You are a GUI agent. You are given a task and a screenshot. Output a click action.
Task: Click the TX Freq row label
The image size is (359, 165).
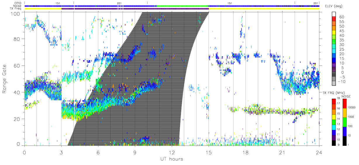(16, 8)
